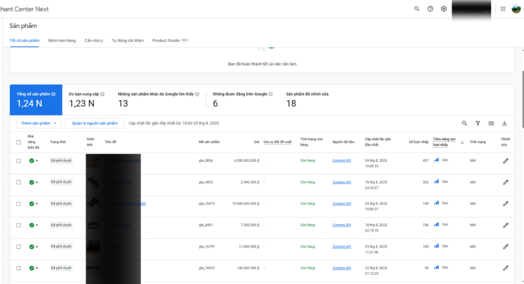524x284 pixels.
Task: Open the column layout icon above table
Action: pos(491,123)
